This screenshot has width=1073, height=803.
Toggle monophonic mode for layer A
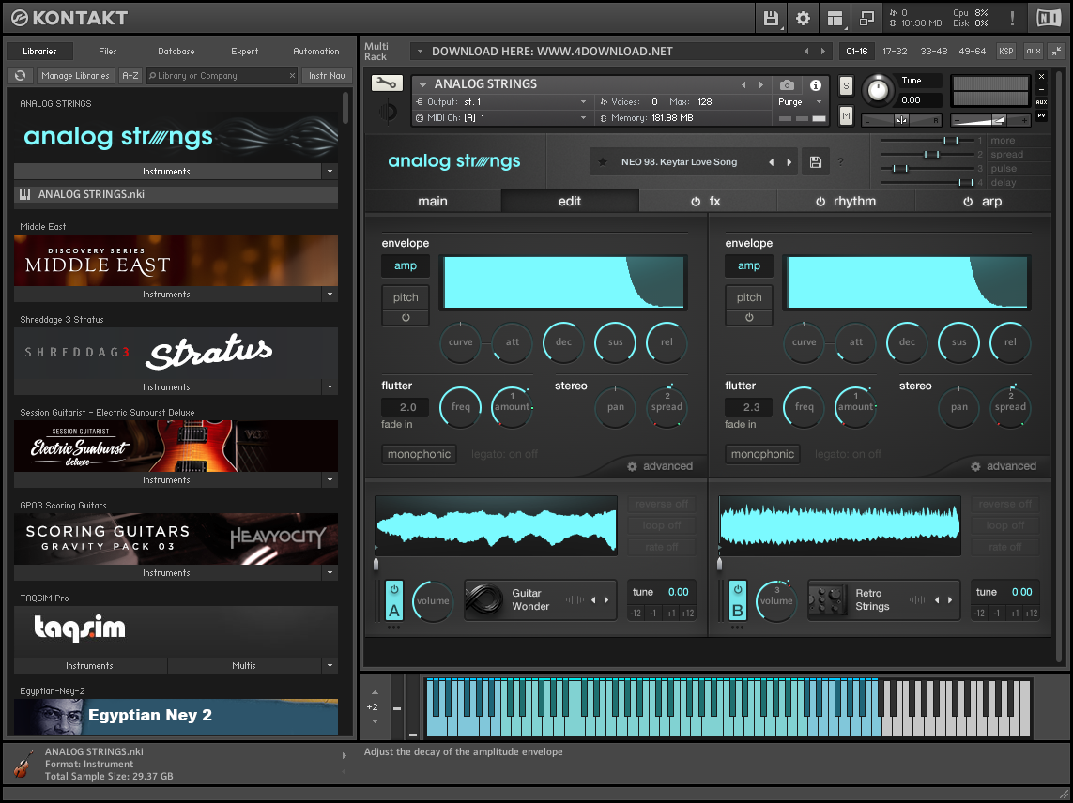tap(420, 454)
